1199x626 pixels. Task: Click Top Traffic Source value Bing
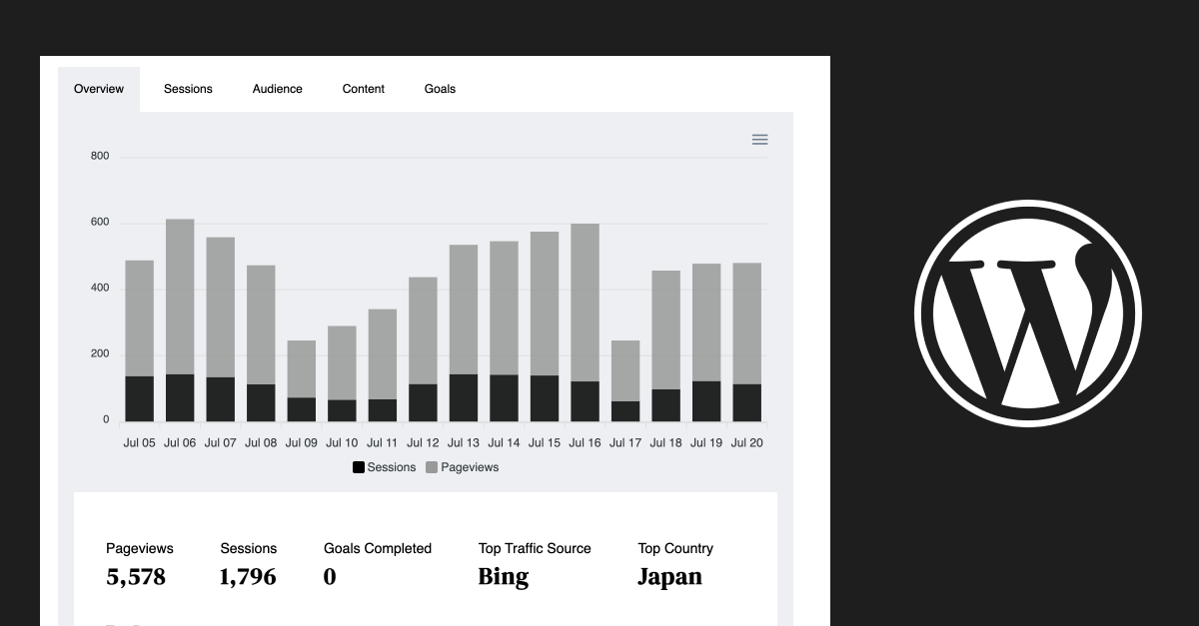coord(504,577)
